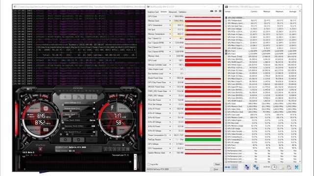Click the clock reset icon in HWiNFO toolbar
Screen dimensions: 314x176
[274, 167]
